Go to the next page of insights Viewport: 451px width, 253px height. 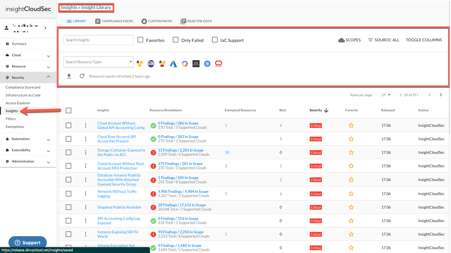click(441, 95)
